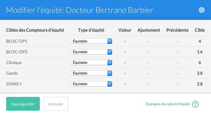
Task: Click the Précédente column header
Action: pos(177,30)
